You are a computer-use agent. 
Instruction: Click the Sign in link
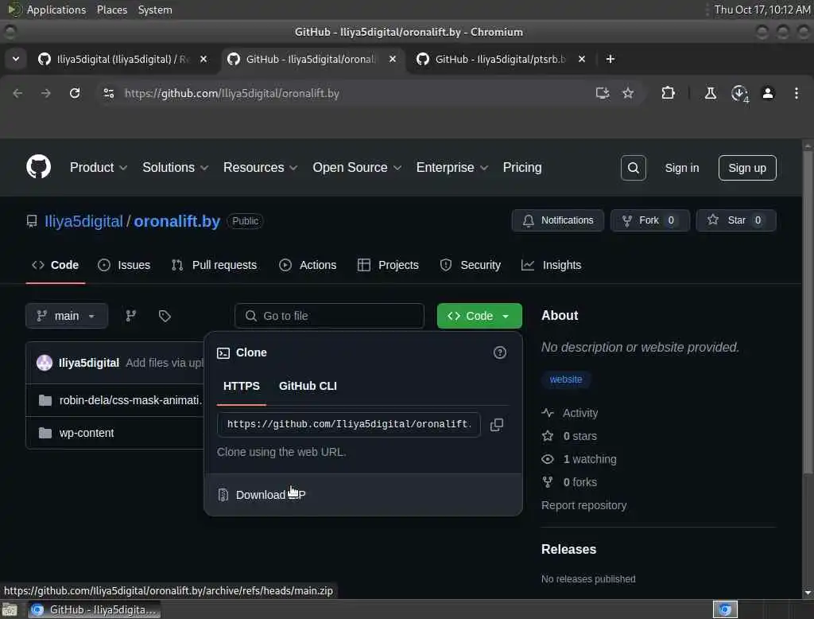click(681, 168)
